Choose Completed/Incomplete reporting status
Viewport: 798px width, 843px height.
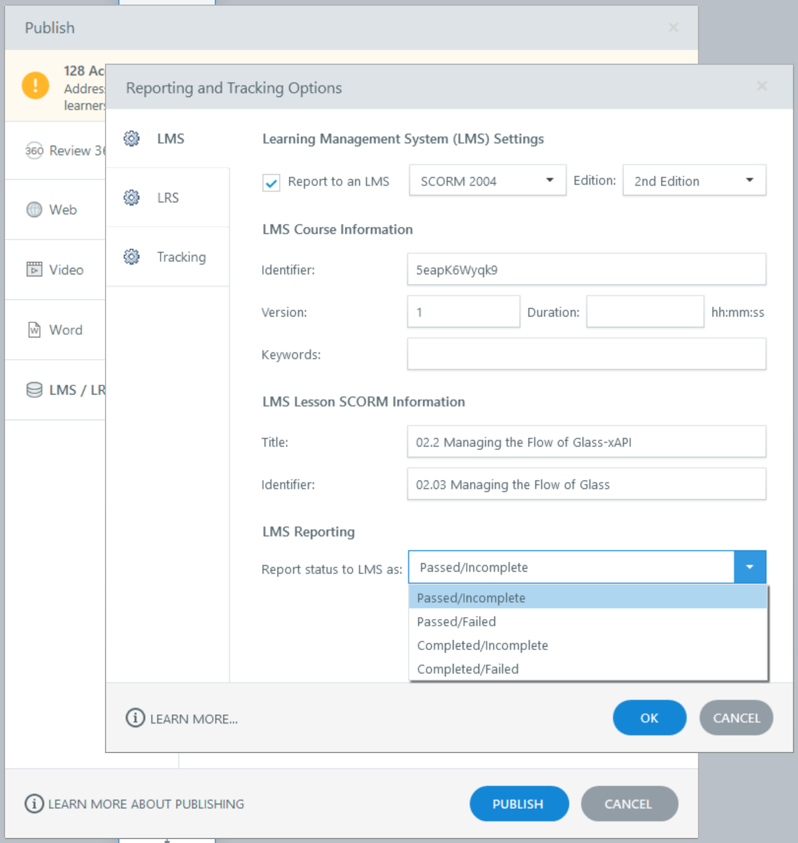pyautogui.click(x=588, y=645)
